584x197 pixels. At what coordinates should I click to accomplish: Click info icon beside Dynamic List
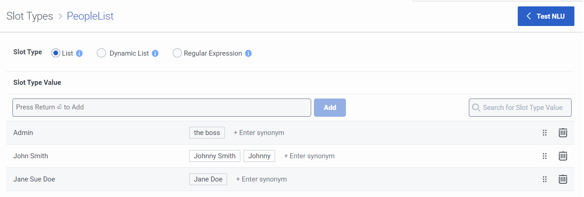tap(155, 53)
